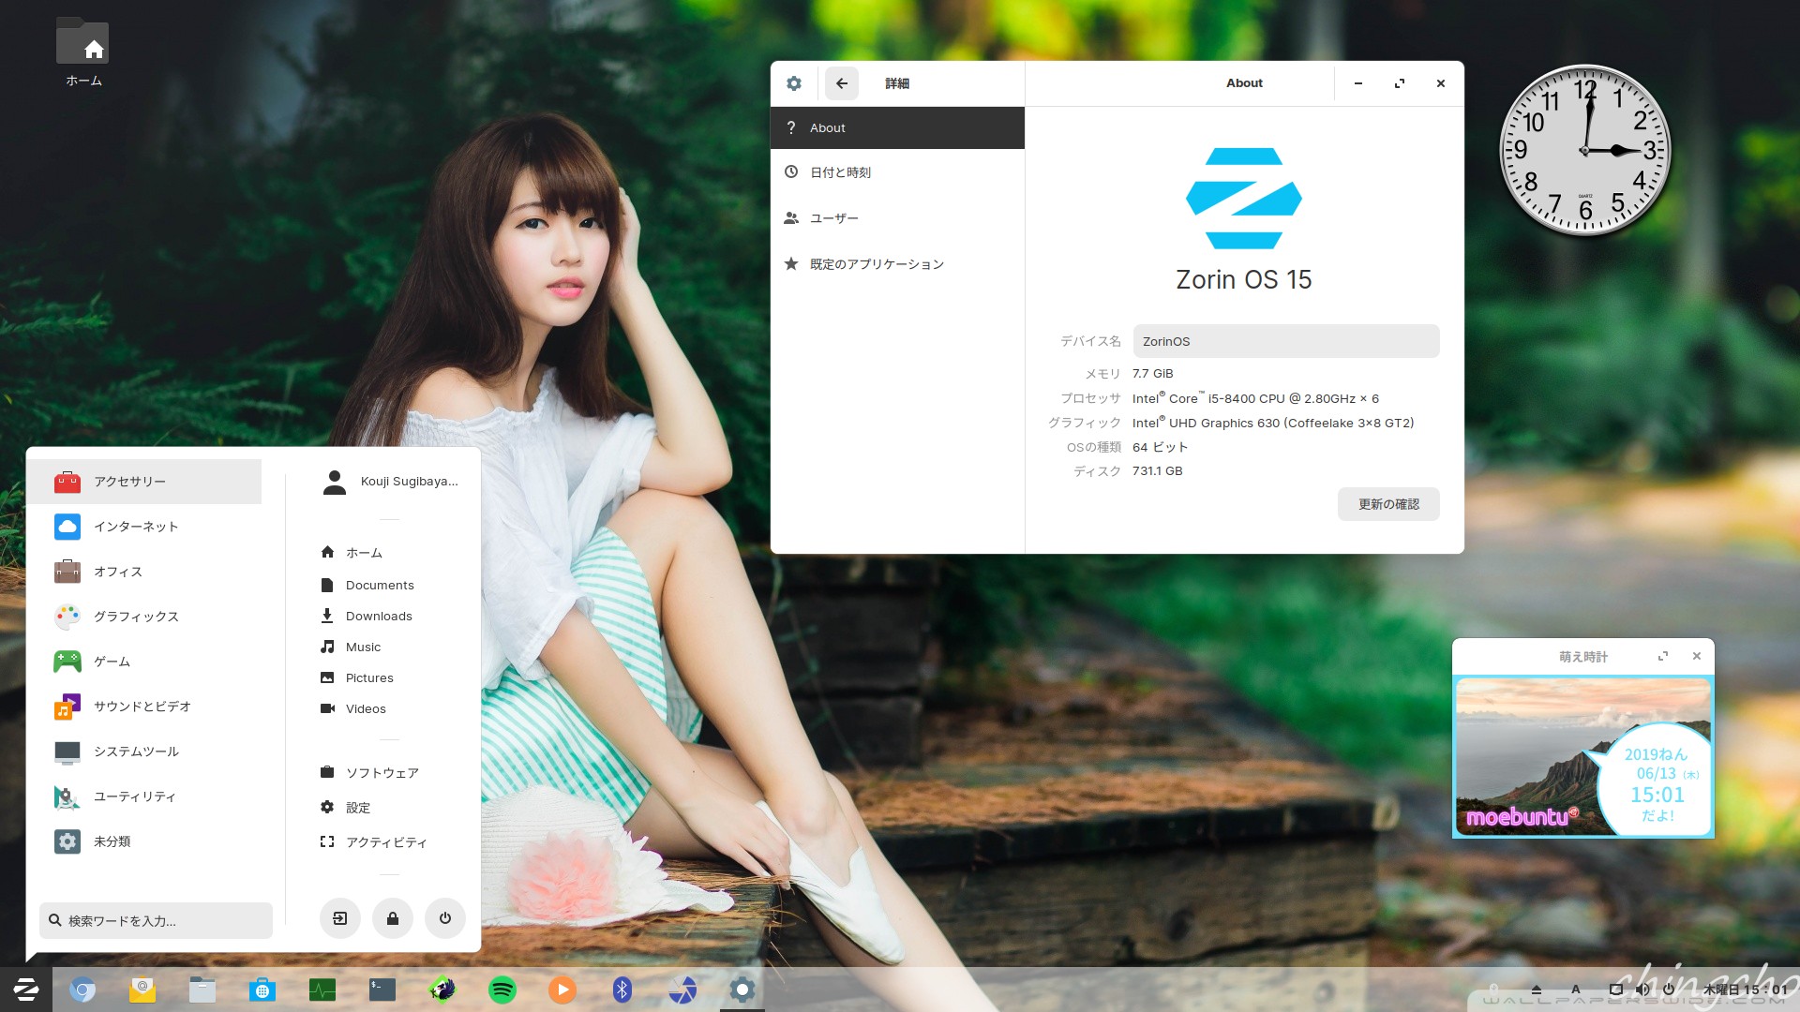Click the Kouji Sugibaya user account entry
Screen dimensions: 1800x1012
[390, 482]
